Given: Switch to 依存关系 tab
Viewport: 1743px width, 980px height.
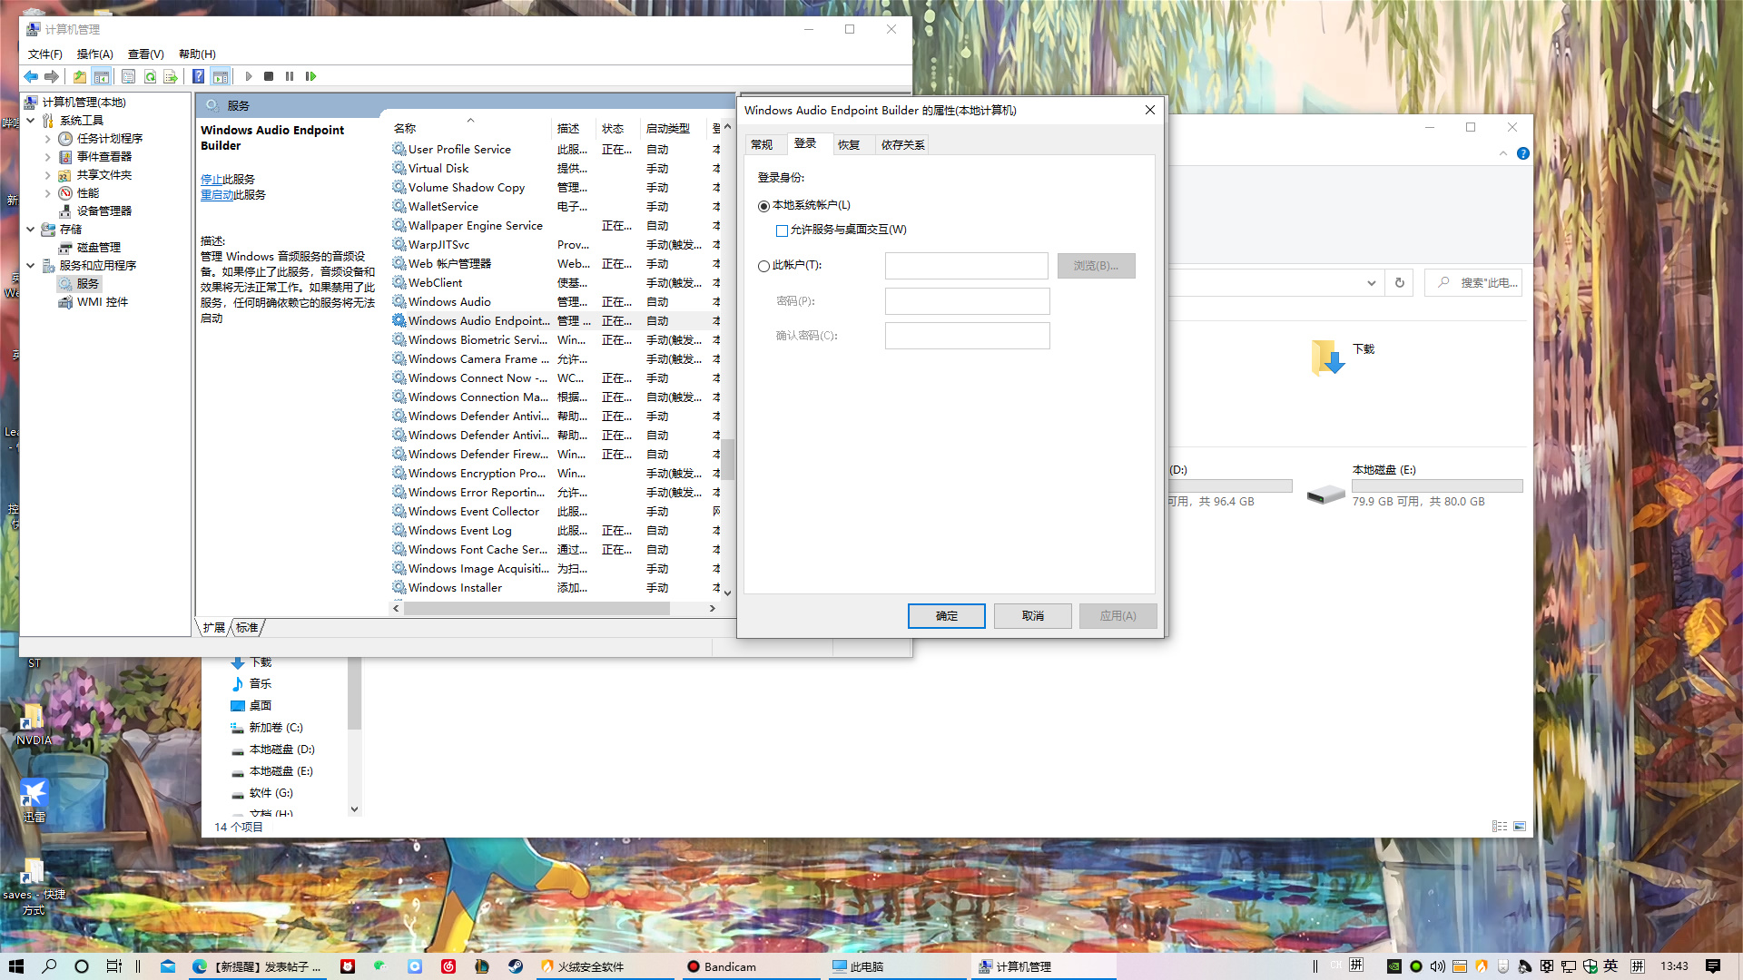Looking at the screenshot, I should click(902, 145).
